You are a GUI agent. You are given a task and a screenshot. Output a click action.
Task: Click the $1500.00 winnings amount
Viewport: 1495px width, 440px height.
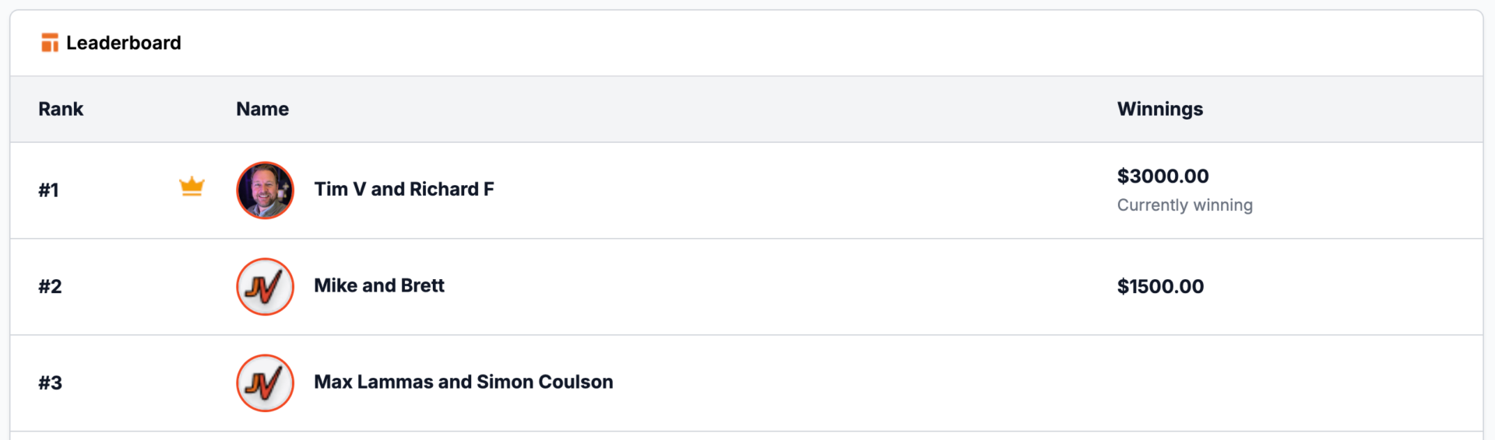(x=1160, y=286)
